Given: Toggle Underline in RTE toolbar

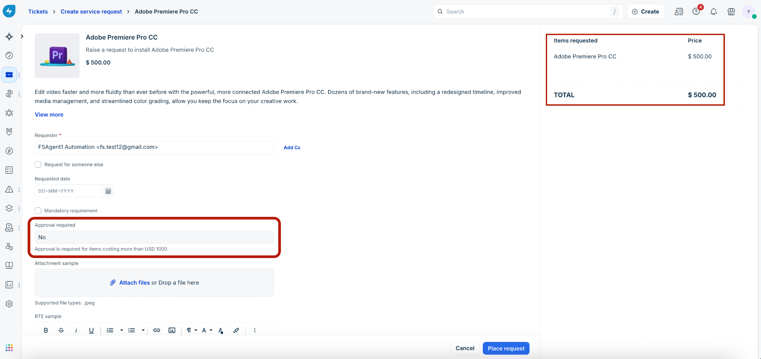Looking at the screenshot, I should [x=91, y=330].
